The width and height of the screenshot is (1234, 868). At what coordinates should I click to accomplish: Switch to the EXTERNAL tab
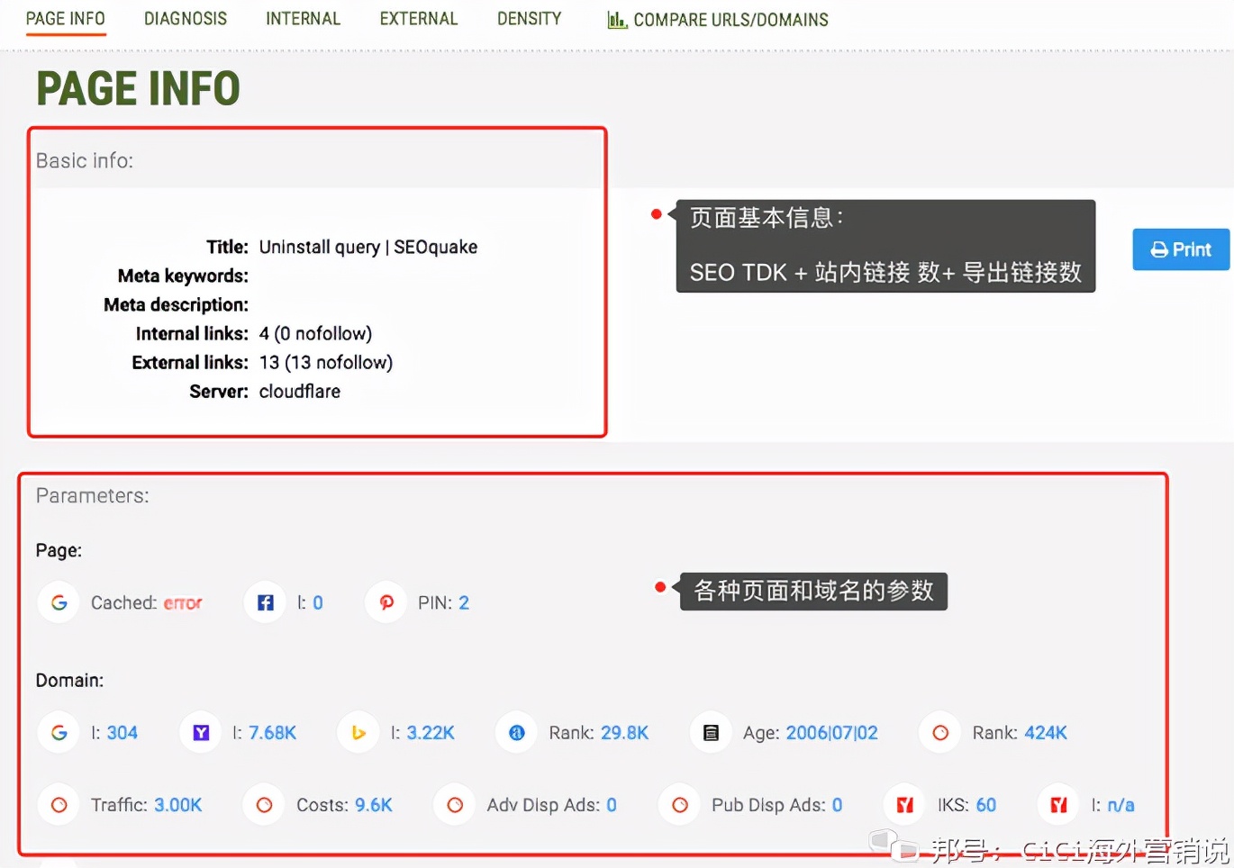418,18
